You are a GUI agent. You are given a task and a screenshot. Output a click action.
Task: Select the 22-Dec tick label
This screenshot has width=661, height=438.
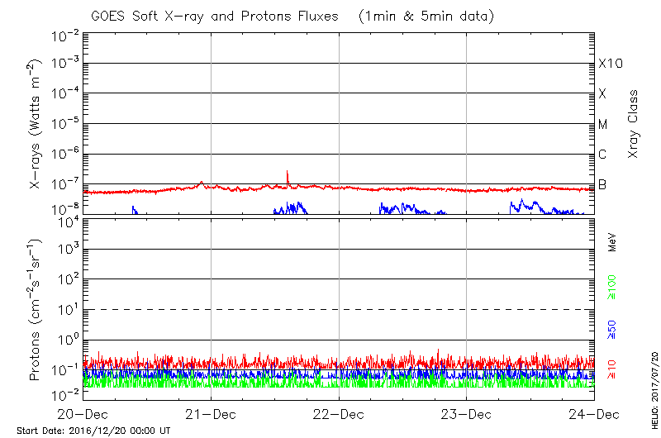click(339, 413)
